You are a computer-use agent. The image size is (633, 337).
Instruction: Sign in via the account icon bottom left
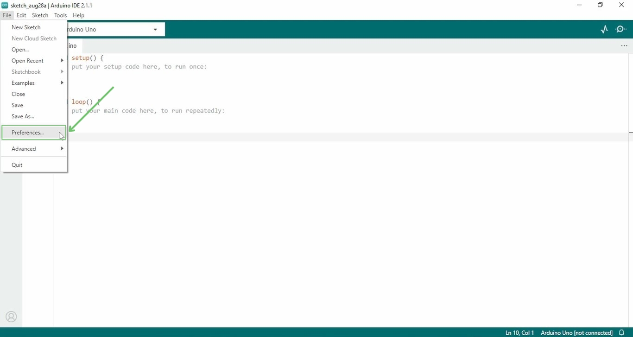point(11,317)
